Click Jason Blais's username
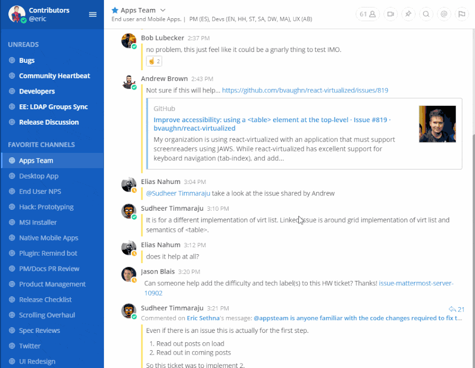This screenshot has width=475, height=368. coord(158,272)
